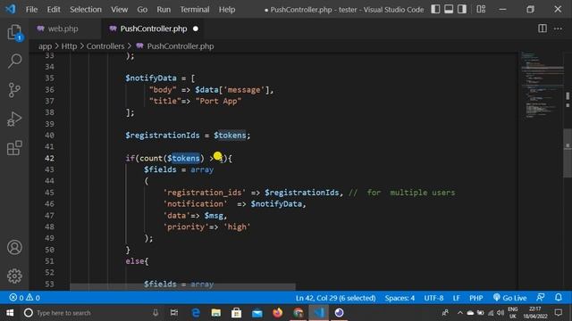The height and width of the screenshot is (321, 572).
Task: Open Task View on taskbar
Action: (x=174, y=313)
